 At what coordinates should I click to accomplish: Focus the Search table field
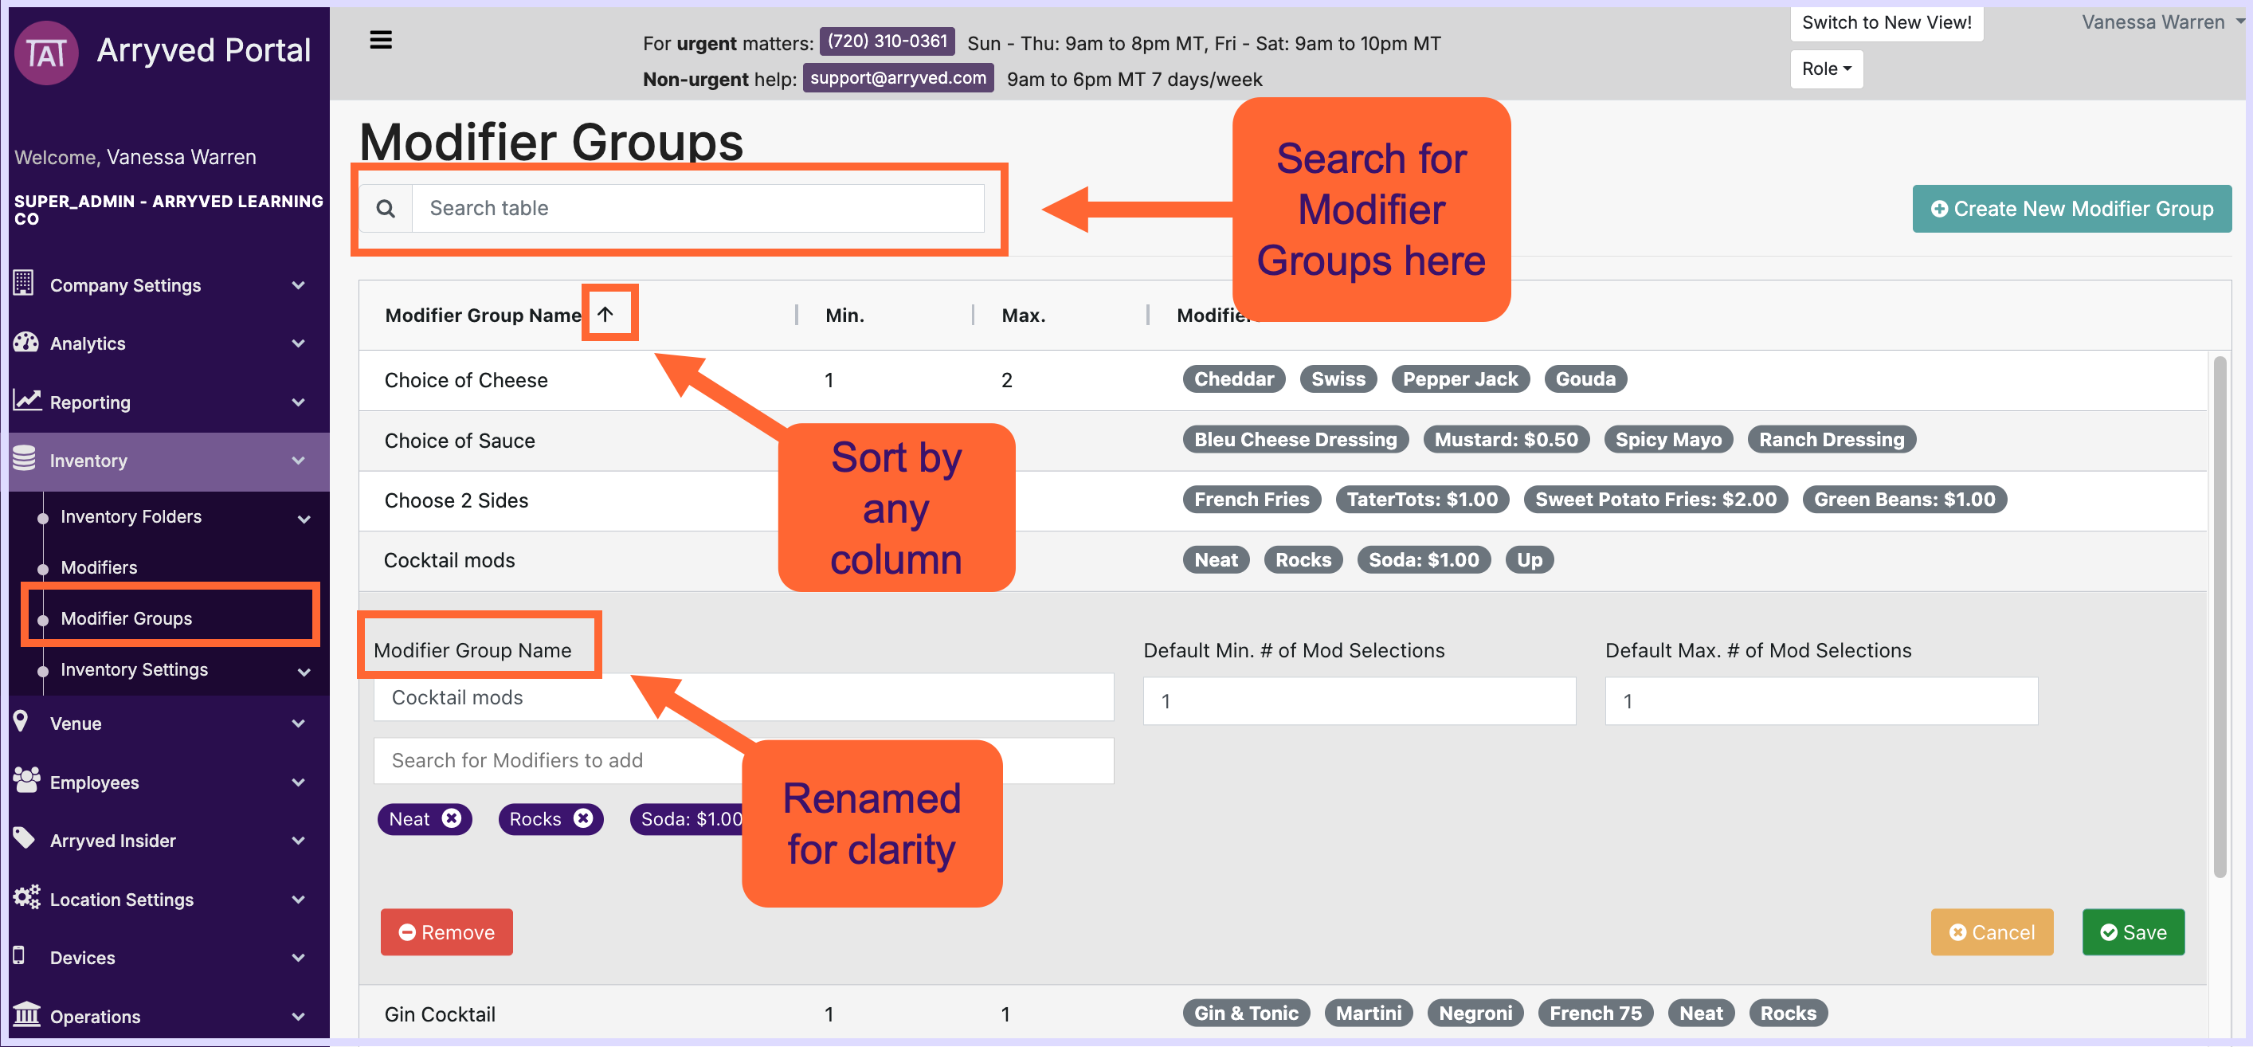click(x=697, y=208)
